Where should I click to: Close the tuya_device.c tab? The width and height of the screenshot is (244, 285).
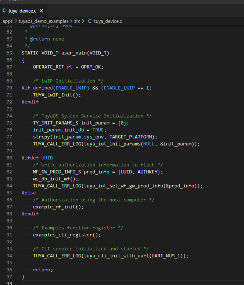click(42, 11)
